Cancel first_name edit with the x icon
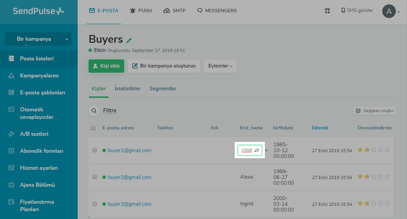The image size is (407, 219). coord(266,150)
